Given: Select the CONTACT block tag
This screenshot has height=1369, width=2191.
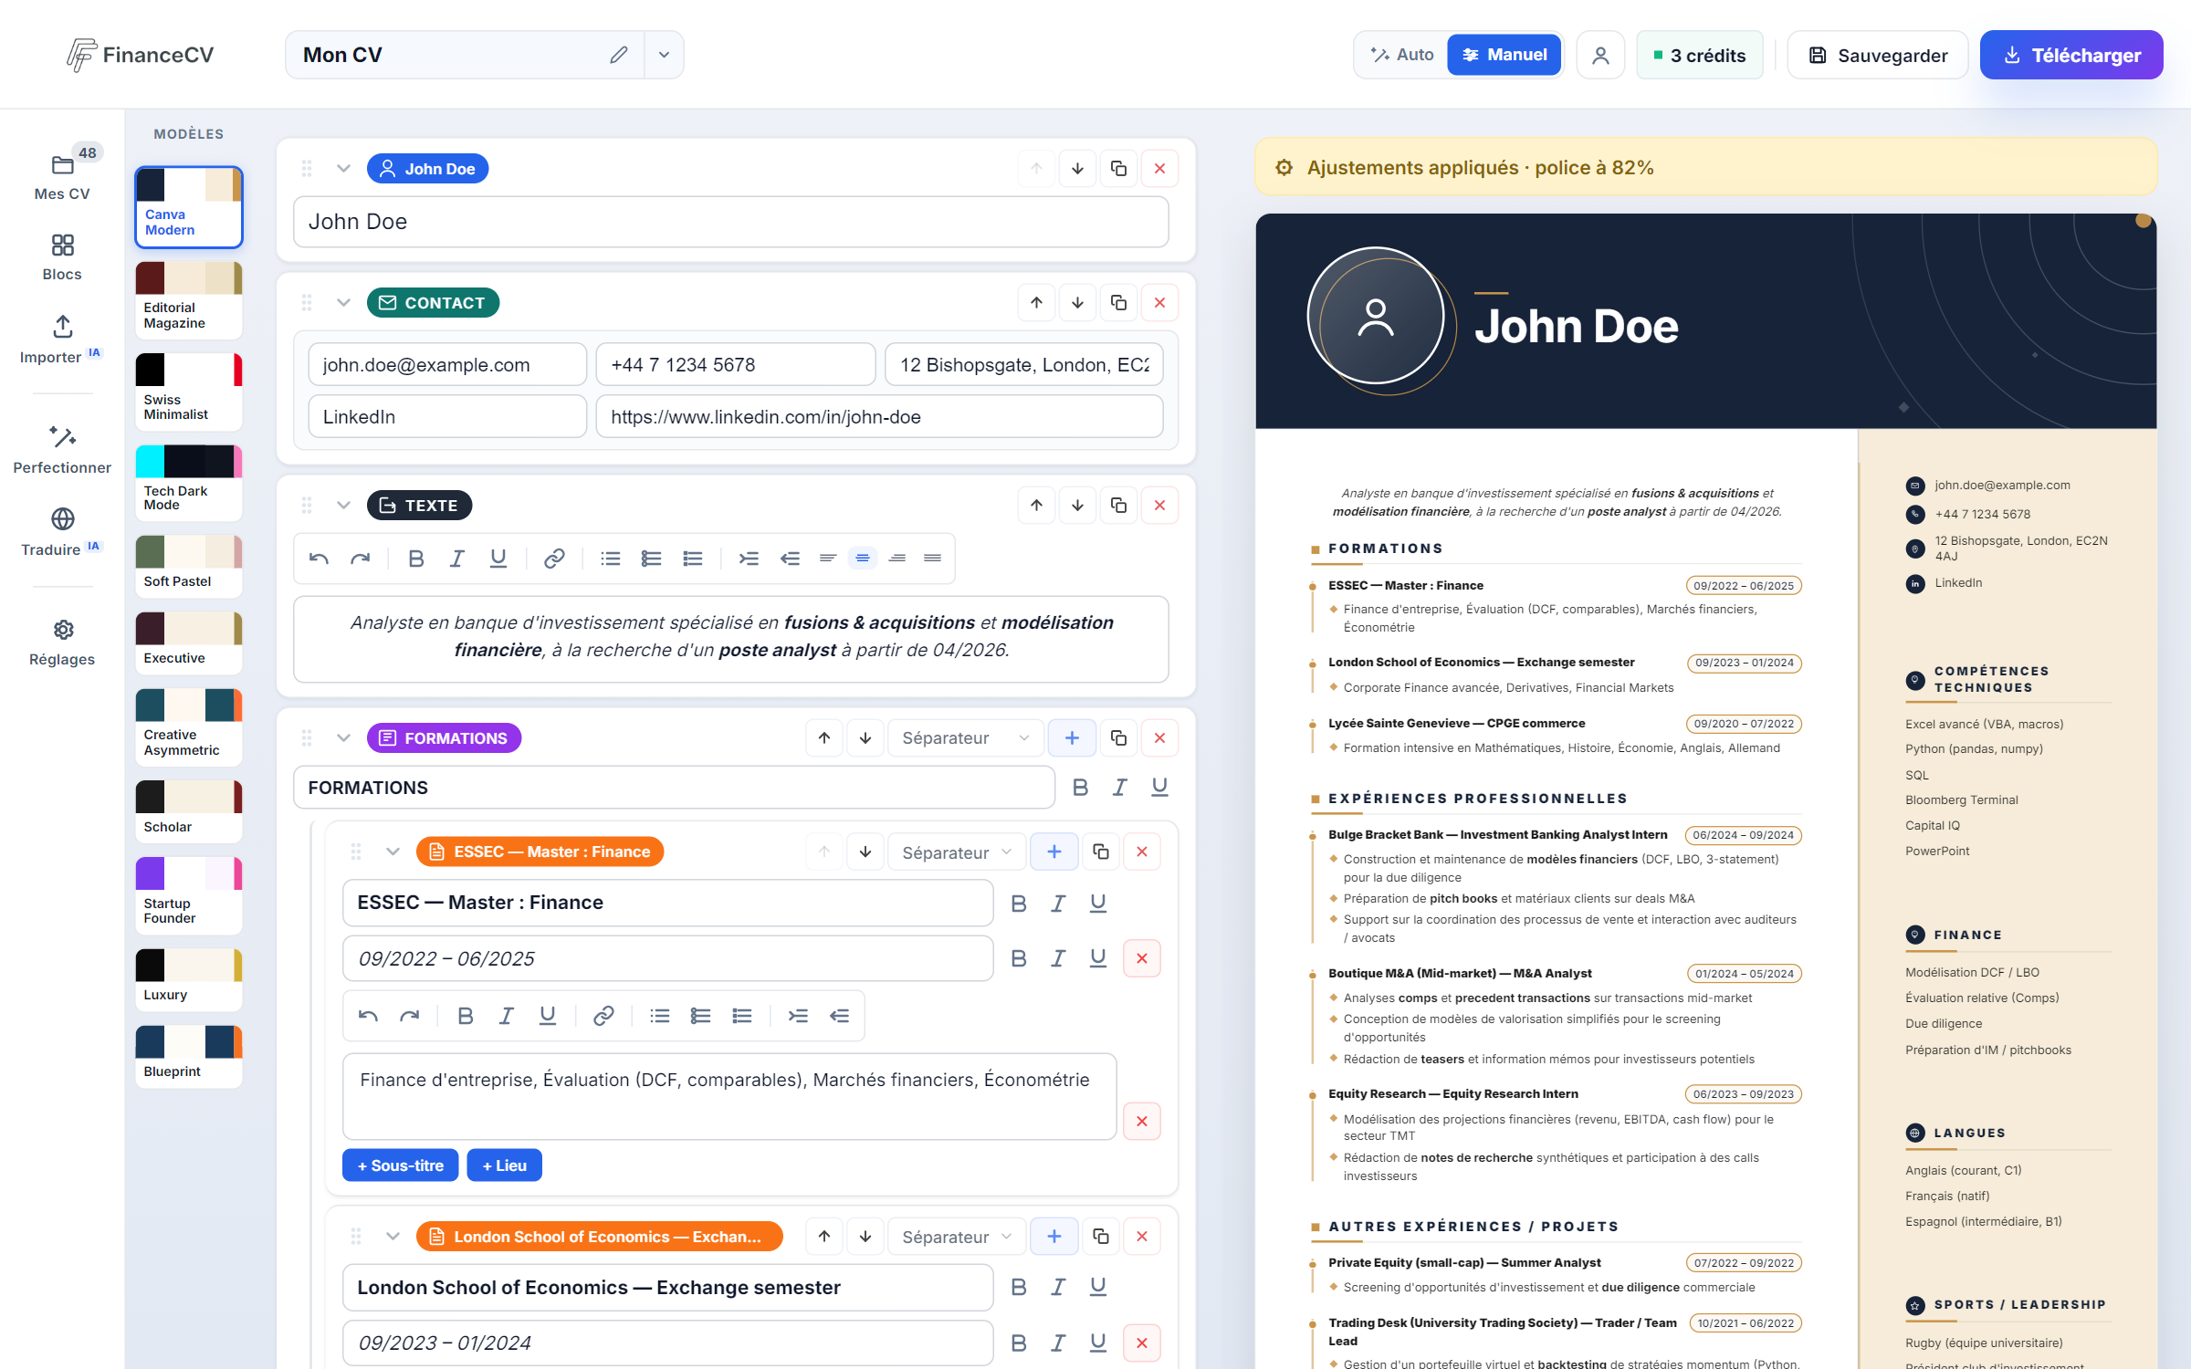Looking at the screenshot, I should click(x=433, y=303).
